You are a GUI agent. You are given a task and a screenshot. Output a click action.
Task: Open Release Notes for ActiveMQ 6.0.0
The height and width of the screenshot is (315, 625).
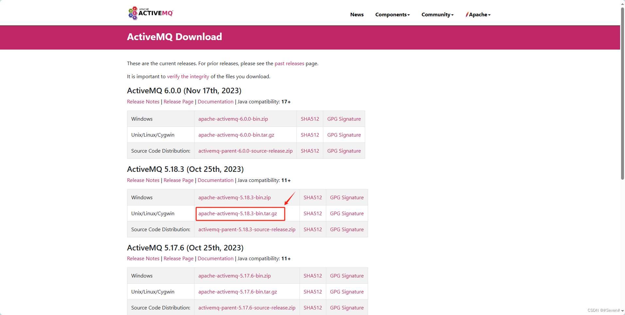143,102
